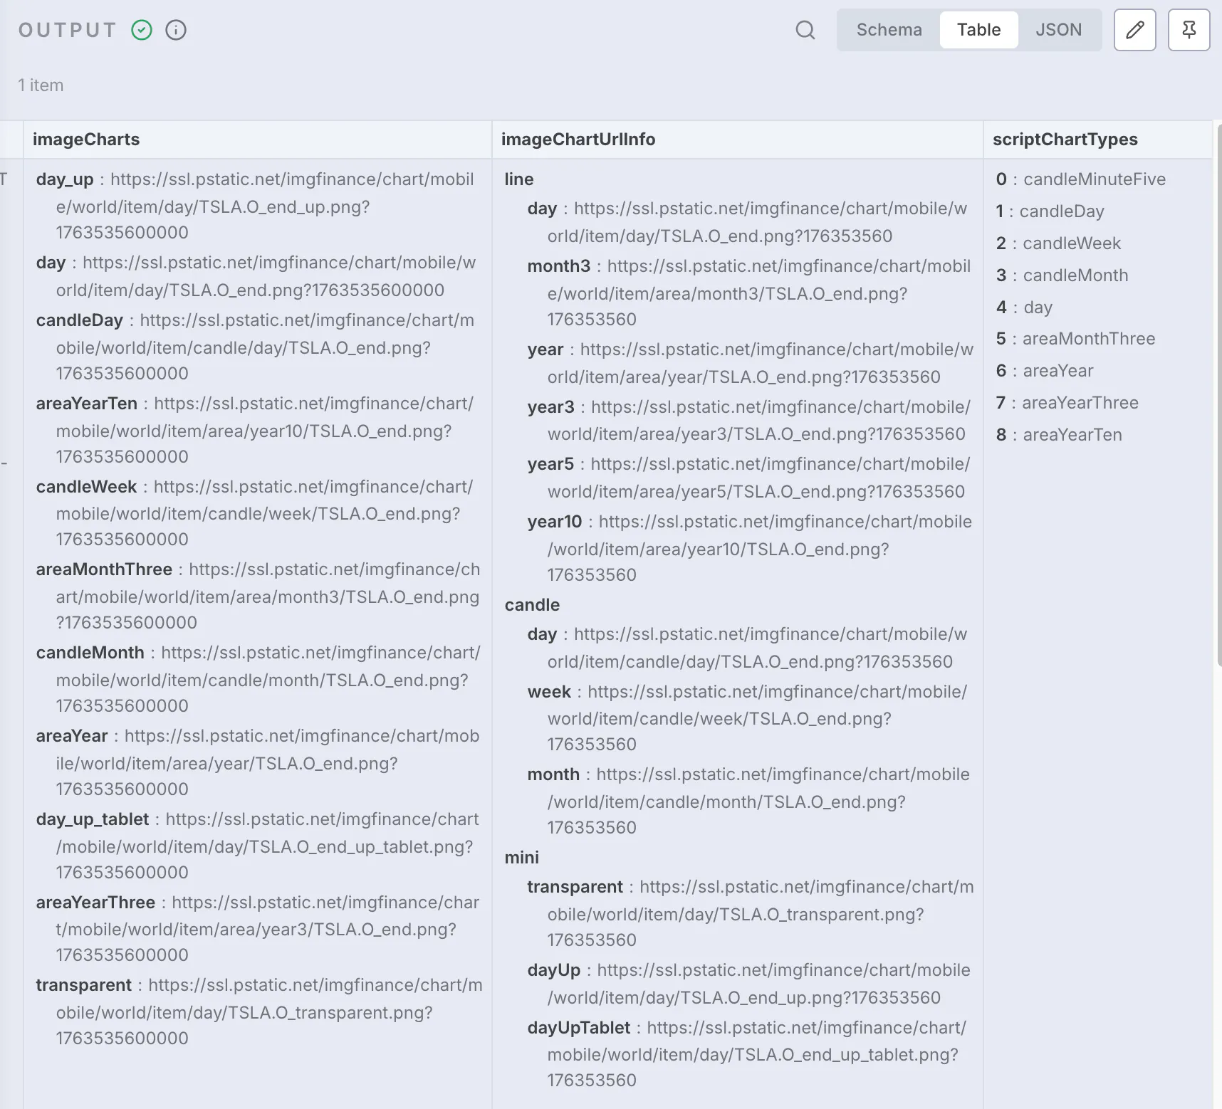Click the edit pencil icon

1134,30
